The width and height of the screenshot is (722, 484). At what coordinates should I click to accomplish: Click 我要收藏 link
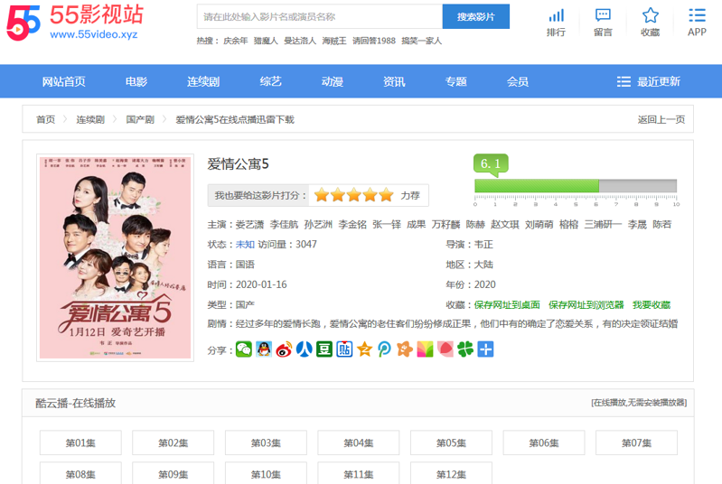click(x=652, y=304)
